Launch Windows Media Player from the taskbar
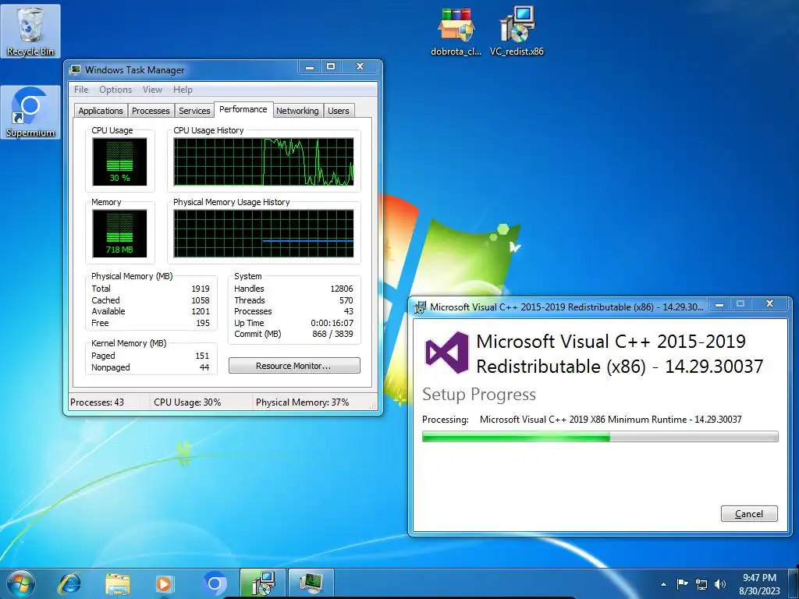The image size is (799, 599). pos(164,583)
